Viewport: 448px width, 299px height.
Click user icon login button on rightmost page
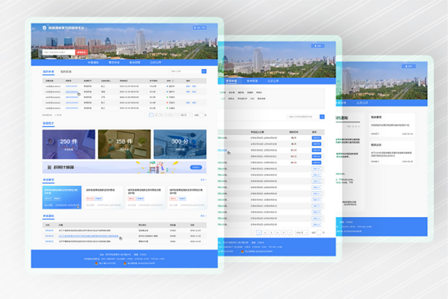408,66
